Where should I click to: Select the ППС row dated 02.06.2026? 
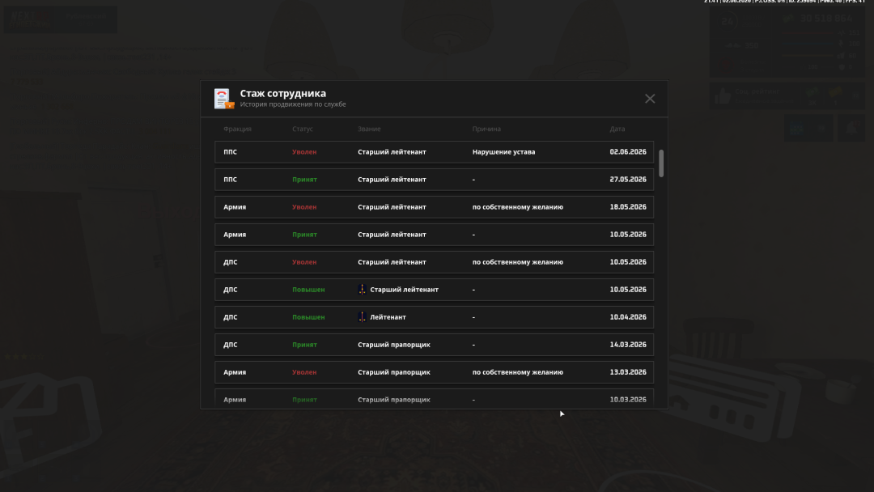pyautogui.click(x=435, y=151)
